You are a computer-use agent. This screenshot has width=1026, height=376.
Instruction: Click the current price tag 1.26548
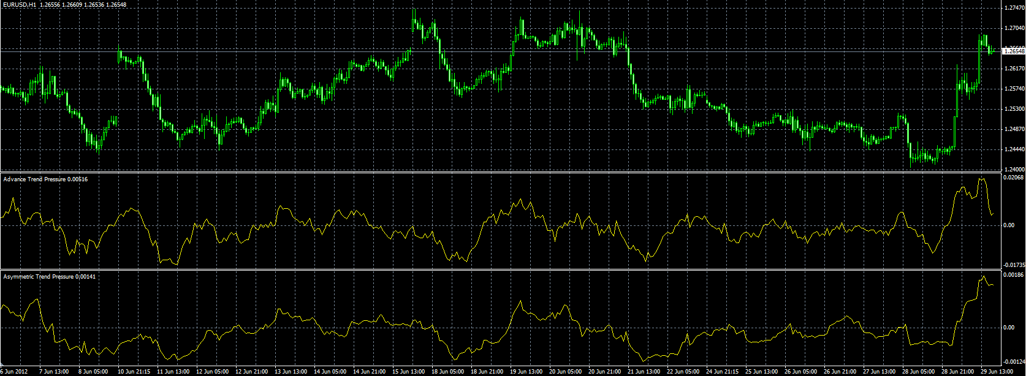[1013, 51]
